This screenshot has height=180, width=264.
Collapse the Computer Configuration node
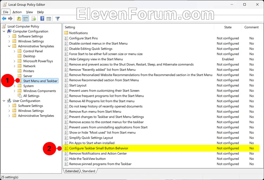coord(4,31)
